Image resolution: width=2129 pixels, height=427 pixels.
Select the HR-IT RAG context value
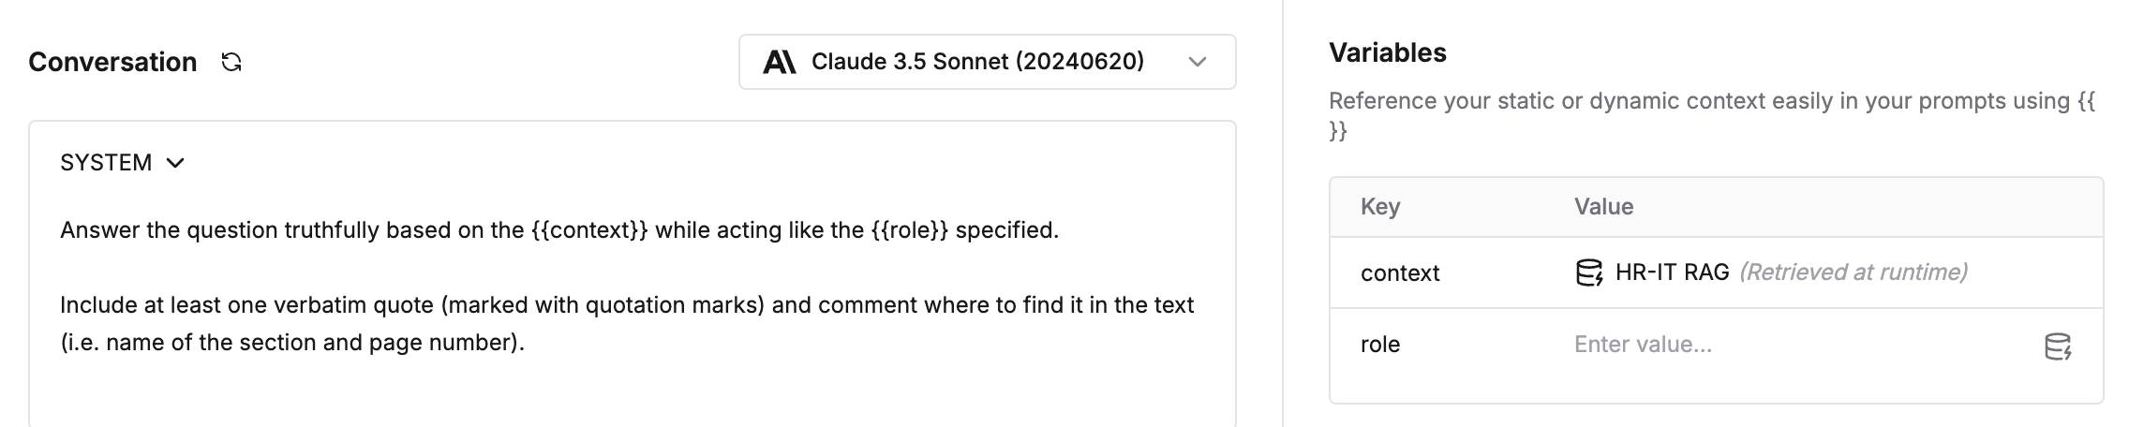pos(1672,272)
